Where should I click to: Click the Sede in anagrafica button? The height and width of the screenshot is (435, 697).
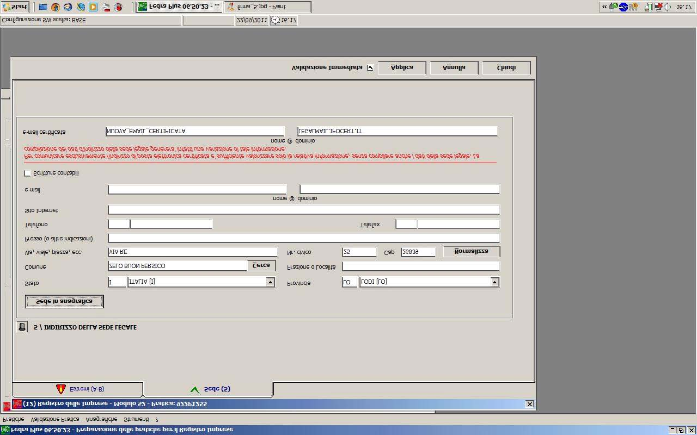64,301
